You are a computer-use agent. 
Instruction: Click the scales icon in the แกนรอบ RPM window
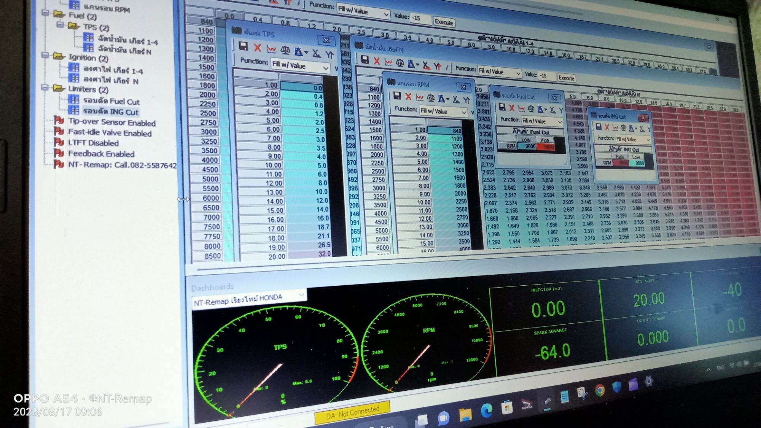pyautogui.click(x=431, y=98)
